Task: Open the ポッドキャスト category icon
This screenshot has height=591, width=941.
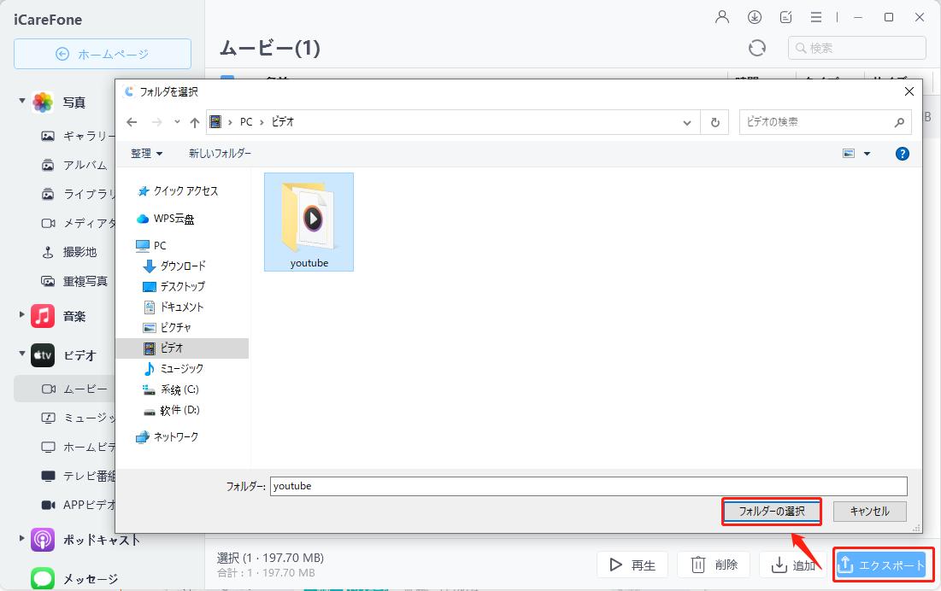Action: pyautogui.click(x=43, y=540)
